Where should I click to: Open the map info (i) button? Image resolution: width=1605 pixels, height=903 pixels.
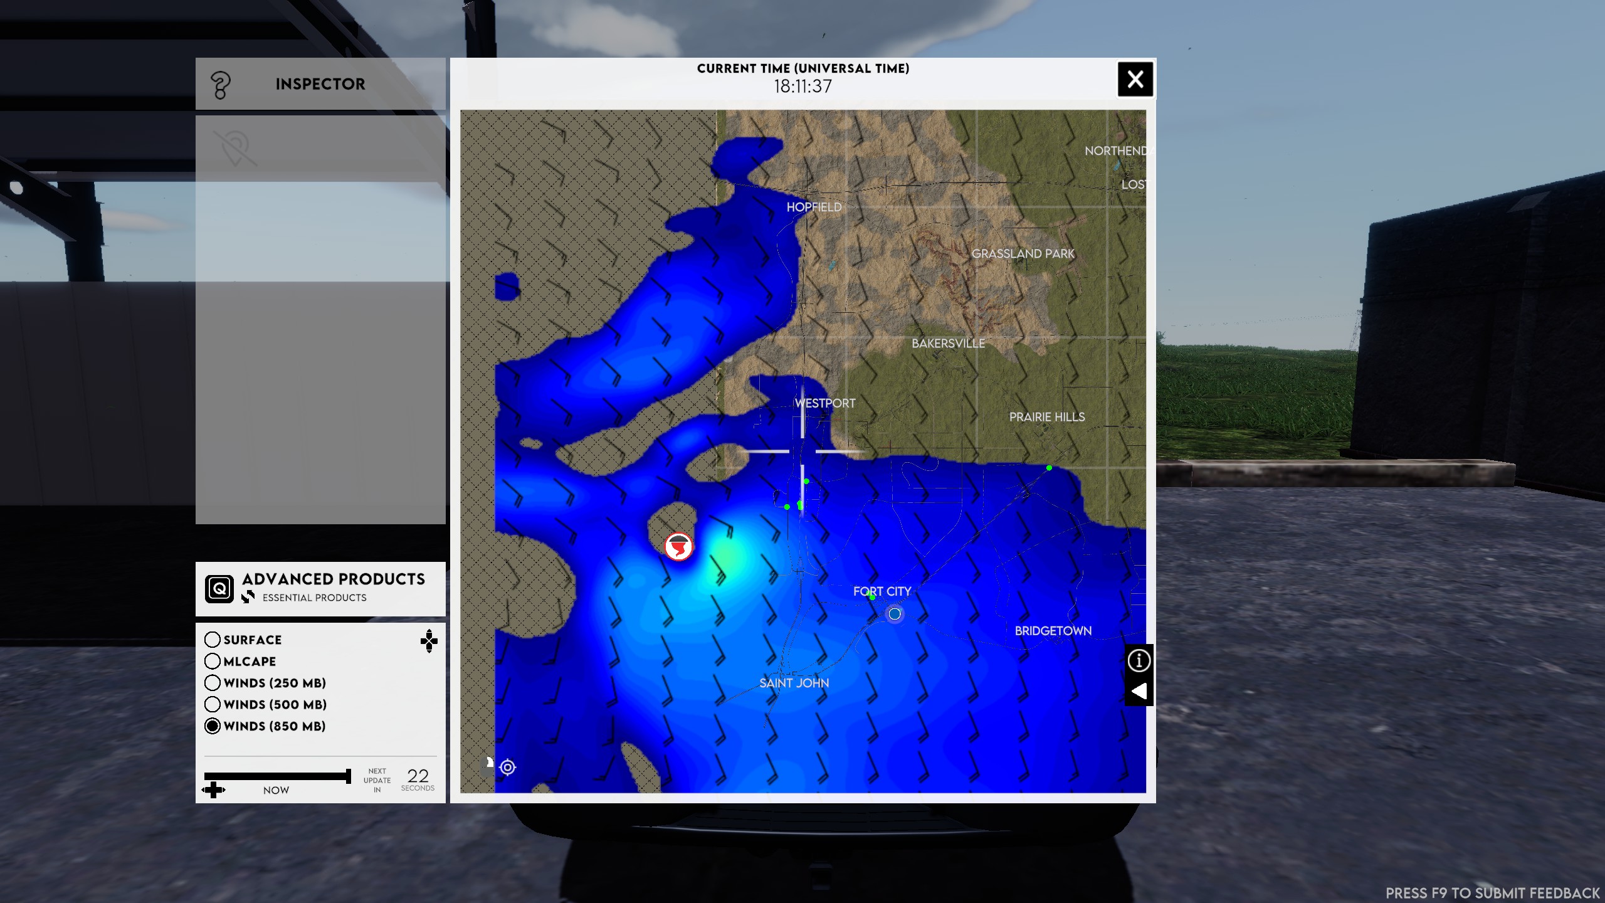point(1139,660)
